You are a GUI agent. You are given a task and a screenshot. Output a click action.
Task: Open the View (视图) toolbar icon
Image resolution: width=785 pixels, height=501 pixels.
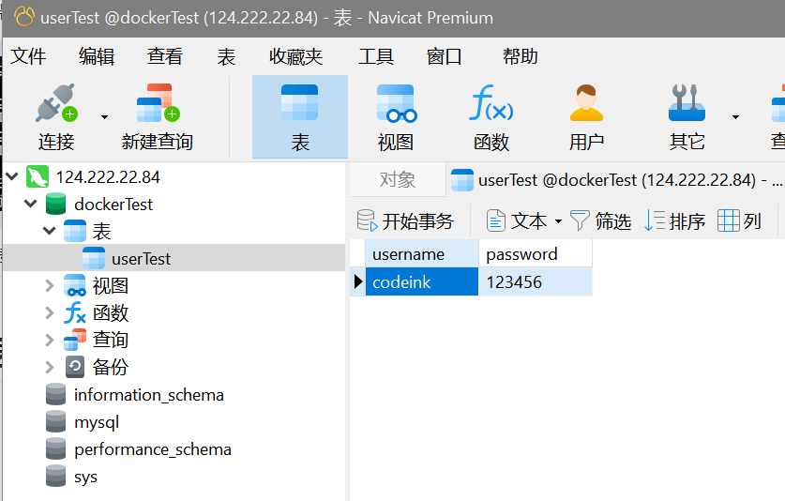tap(395, 104)
